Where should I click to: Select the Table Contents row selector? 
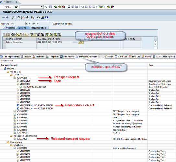click(x=4, y=42)
